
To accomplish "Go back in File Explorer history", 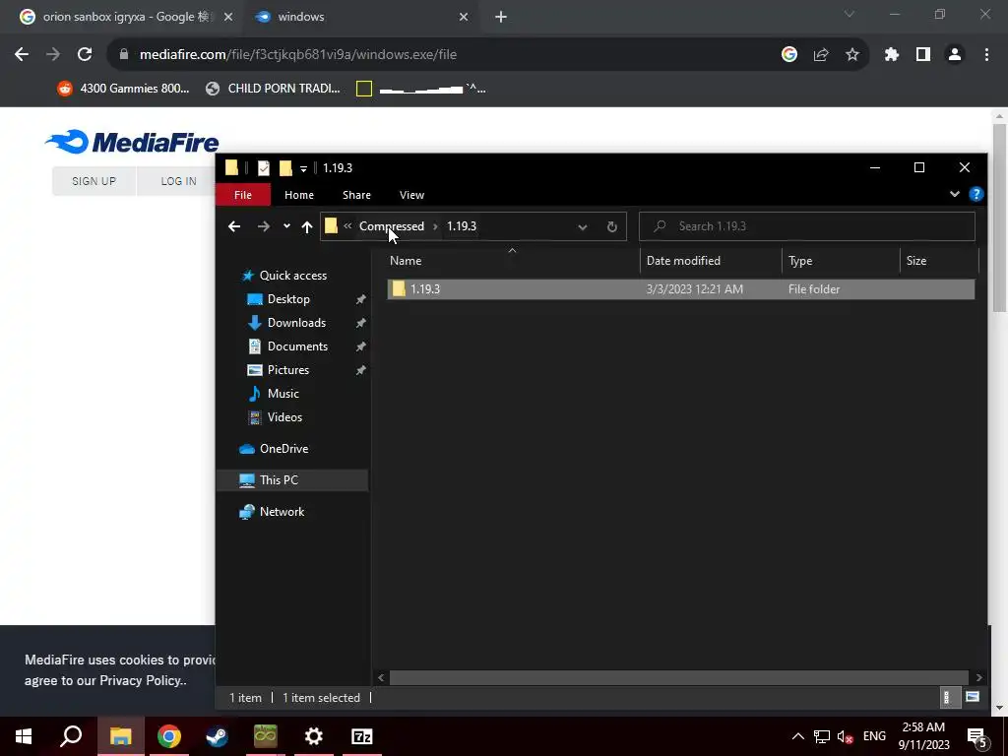I will click(234, 226).
